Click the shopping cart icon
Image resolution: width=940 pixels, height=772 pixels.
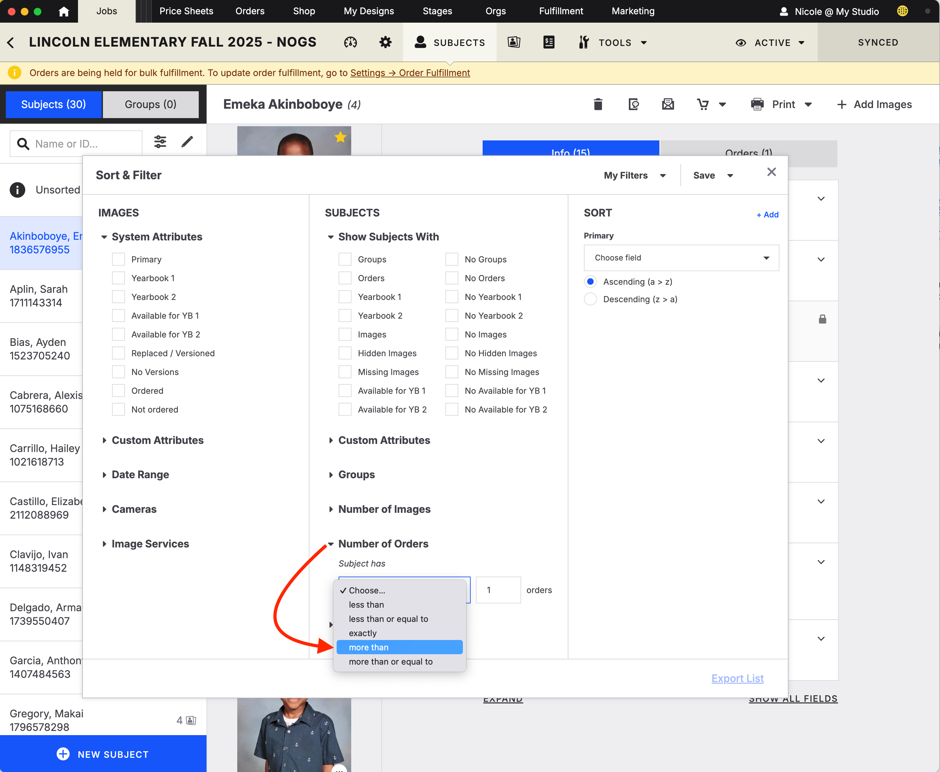click(703, 105)
